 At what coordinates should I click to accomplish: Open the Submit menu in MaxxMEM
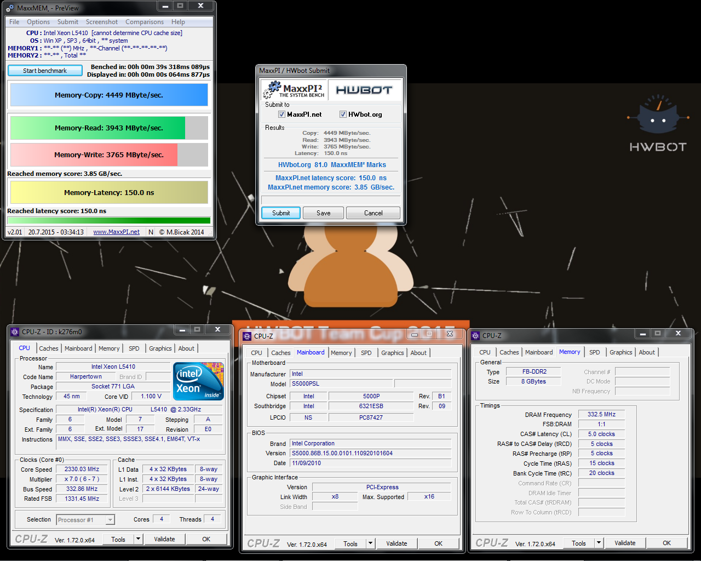68,22
